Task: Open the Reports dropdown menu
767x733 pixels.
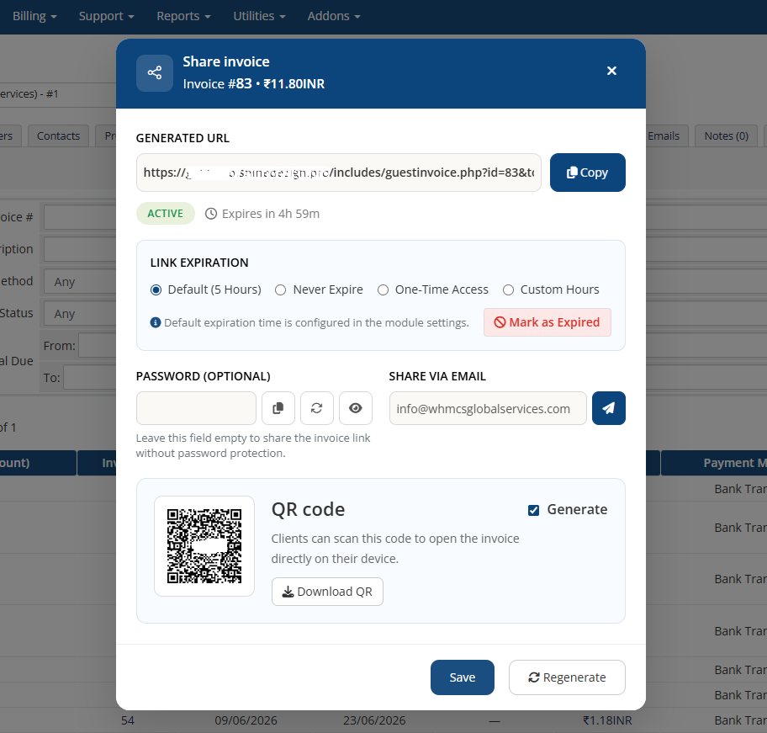Action: point(183,16)
